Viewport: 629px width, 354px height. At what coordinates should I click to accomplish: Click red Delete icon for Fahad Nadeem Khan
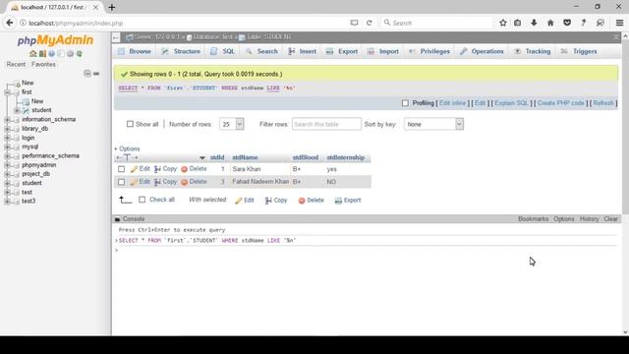[x=184, y=182]
